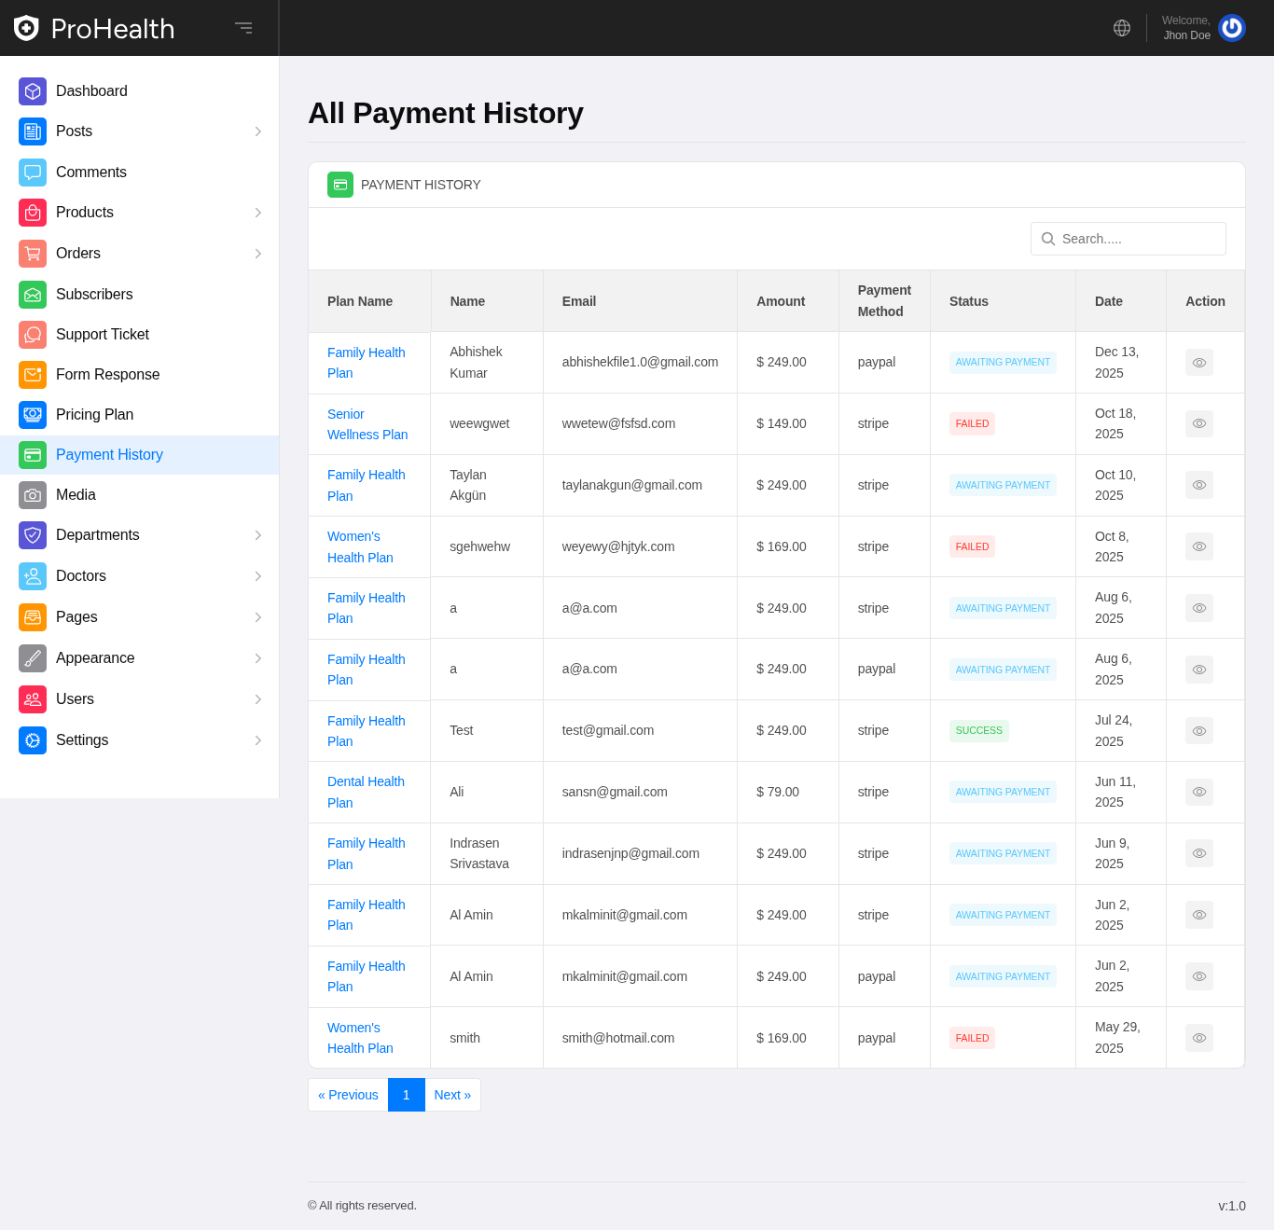Expand the Settings submenu
Screen dimensions: 1274x1230
click(258, 740)
